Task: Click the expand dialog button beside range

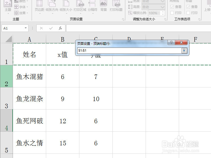Action: pos(184,51)
